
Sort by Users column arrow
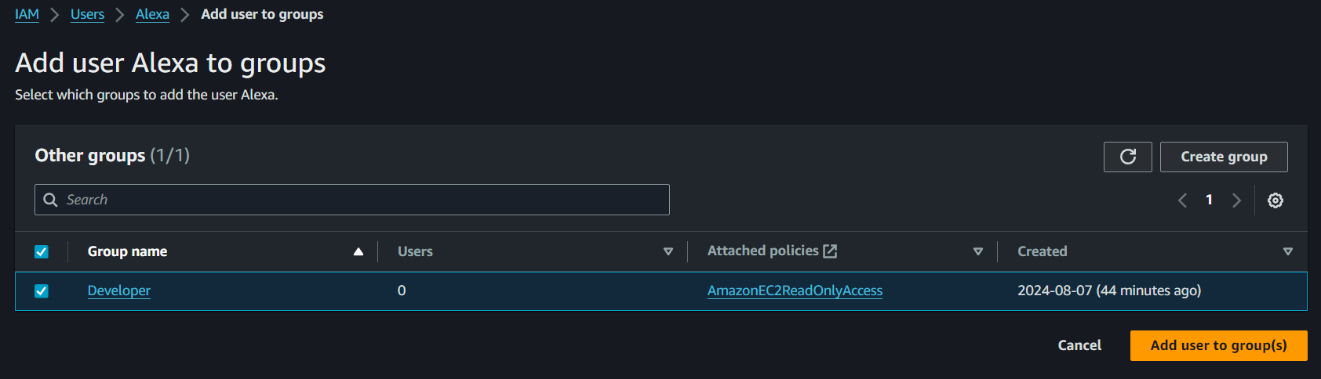pyautogui.click(x=668, y=251)
